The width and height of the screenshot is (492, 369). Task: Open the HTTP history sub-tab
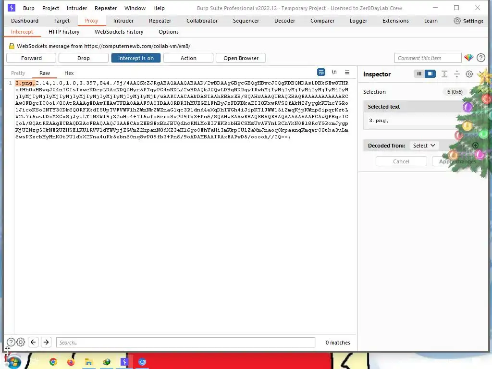[x=64, y=32]
